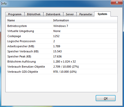Viewport: 124px width, 107px height.
Task: Select the Verbrauch GDI-Objekte row
Action: coord(62,72)
